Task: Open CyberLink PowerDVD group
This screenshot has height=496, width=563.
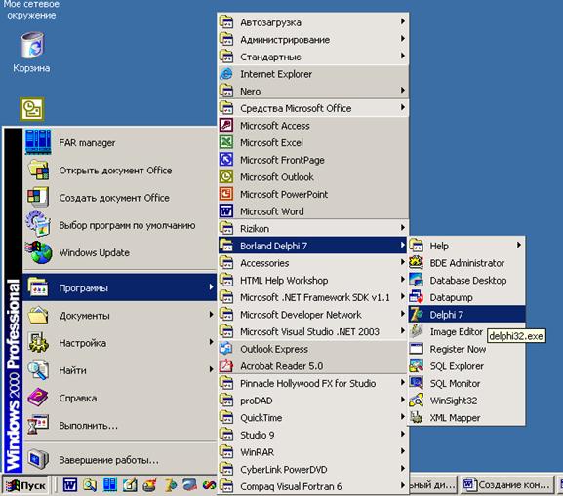Action: click(313, 470)
